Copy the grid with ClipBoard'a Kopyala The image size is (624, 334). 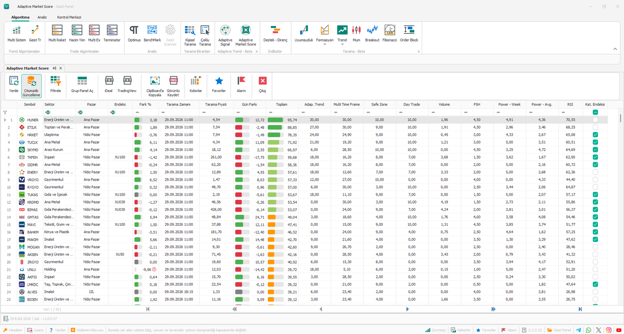pos(154,86)
